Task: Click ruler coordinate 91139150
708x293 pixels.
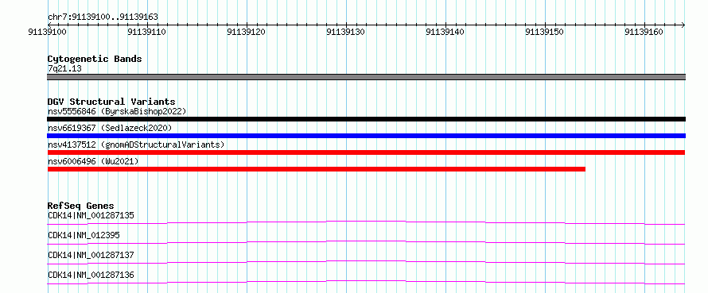Action: 545,32
